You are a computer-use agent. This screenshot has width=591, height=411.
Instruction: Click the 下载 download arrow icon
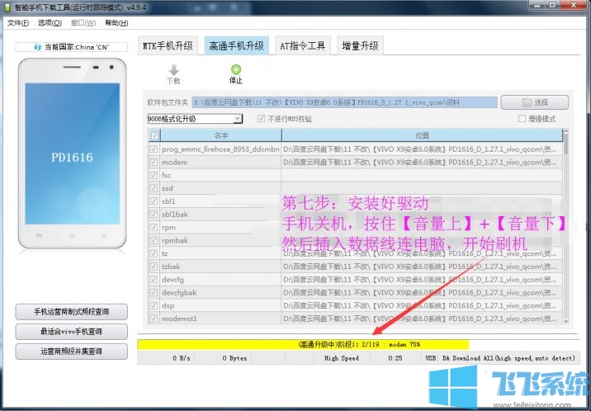coord(174,70)
